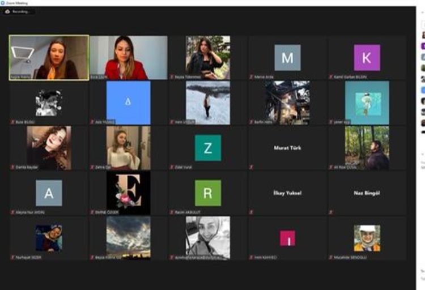Click the Murat Türk participant name
The image size is (425, 290).
287,148
